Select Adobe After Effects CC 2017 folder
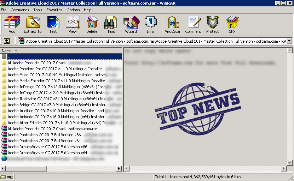This screenshot has height=181, width=294. (61, 123)
